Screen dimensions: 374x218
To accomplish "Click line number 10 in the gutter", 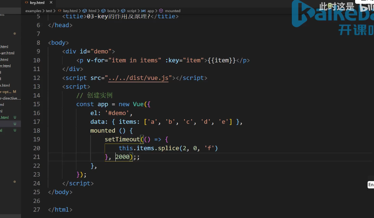I will (37, 60).
